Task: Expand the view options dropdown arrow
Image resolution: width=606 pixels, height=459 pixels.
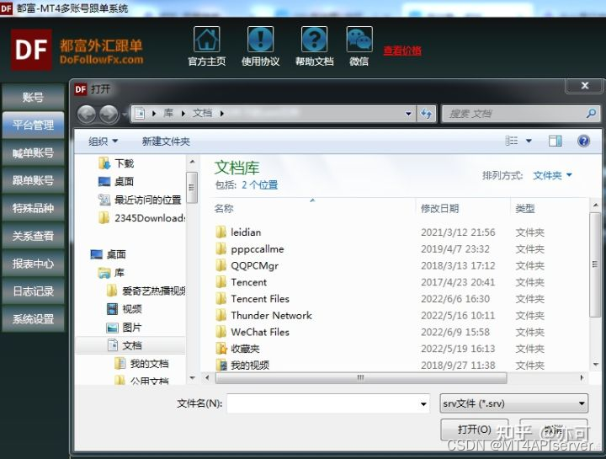Action: 529,141
